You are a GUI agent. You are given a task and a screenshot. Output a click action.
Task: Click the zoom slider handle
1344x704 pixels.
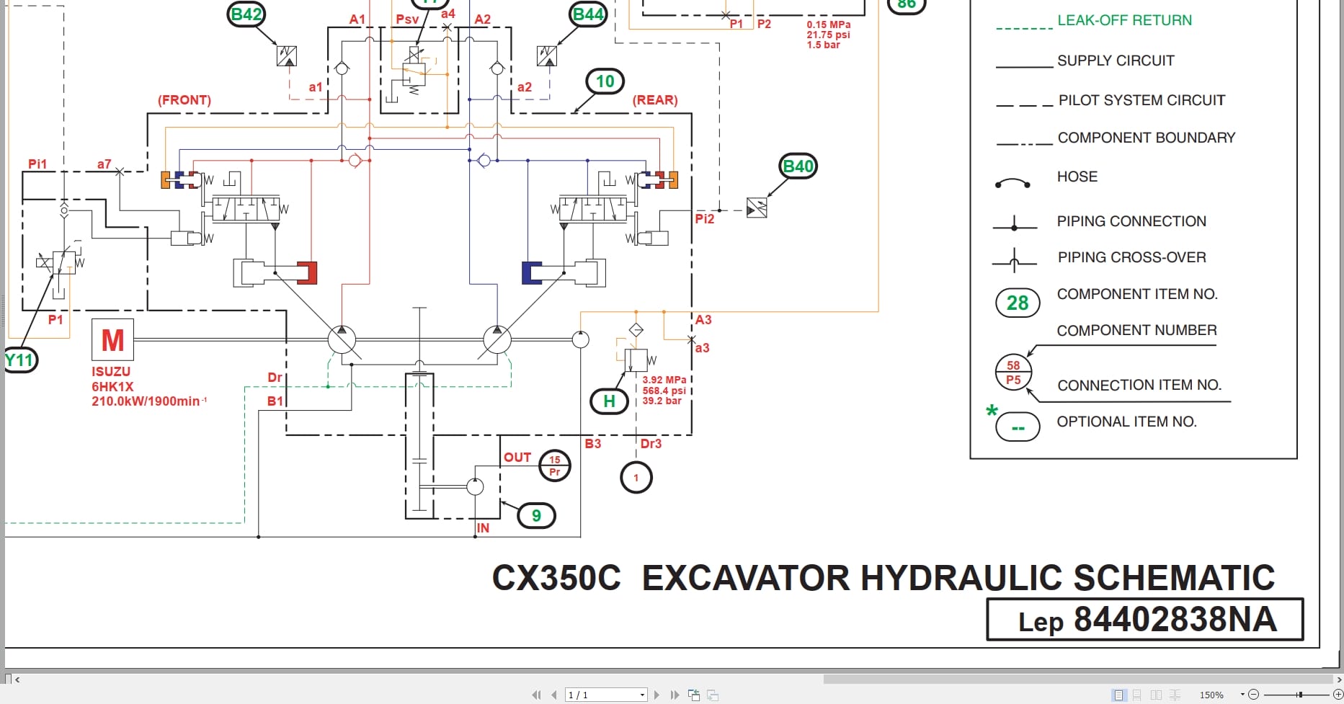tap(1299, 694)
